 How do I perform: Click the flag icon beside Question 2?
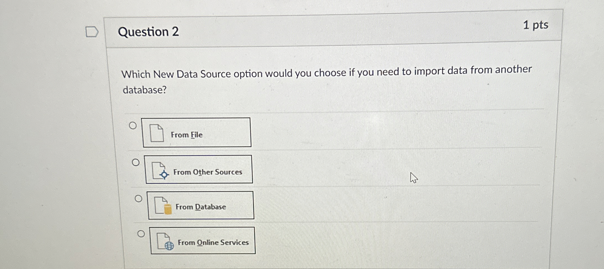click(x=92, y=31)
